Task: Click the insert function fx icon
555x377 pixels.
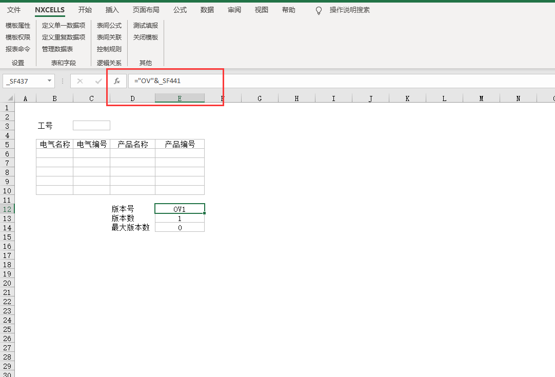Action: [117, 81]
